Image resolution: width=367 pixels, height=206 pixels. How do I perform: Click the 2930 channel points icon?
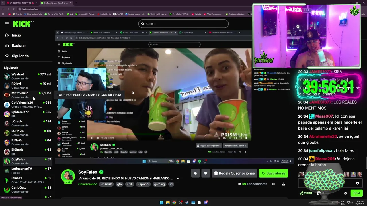click(301, 193)
